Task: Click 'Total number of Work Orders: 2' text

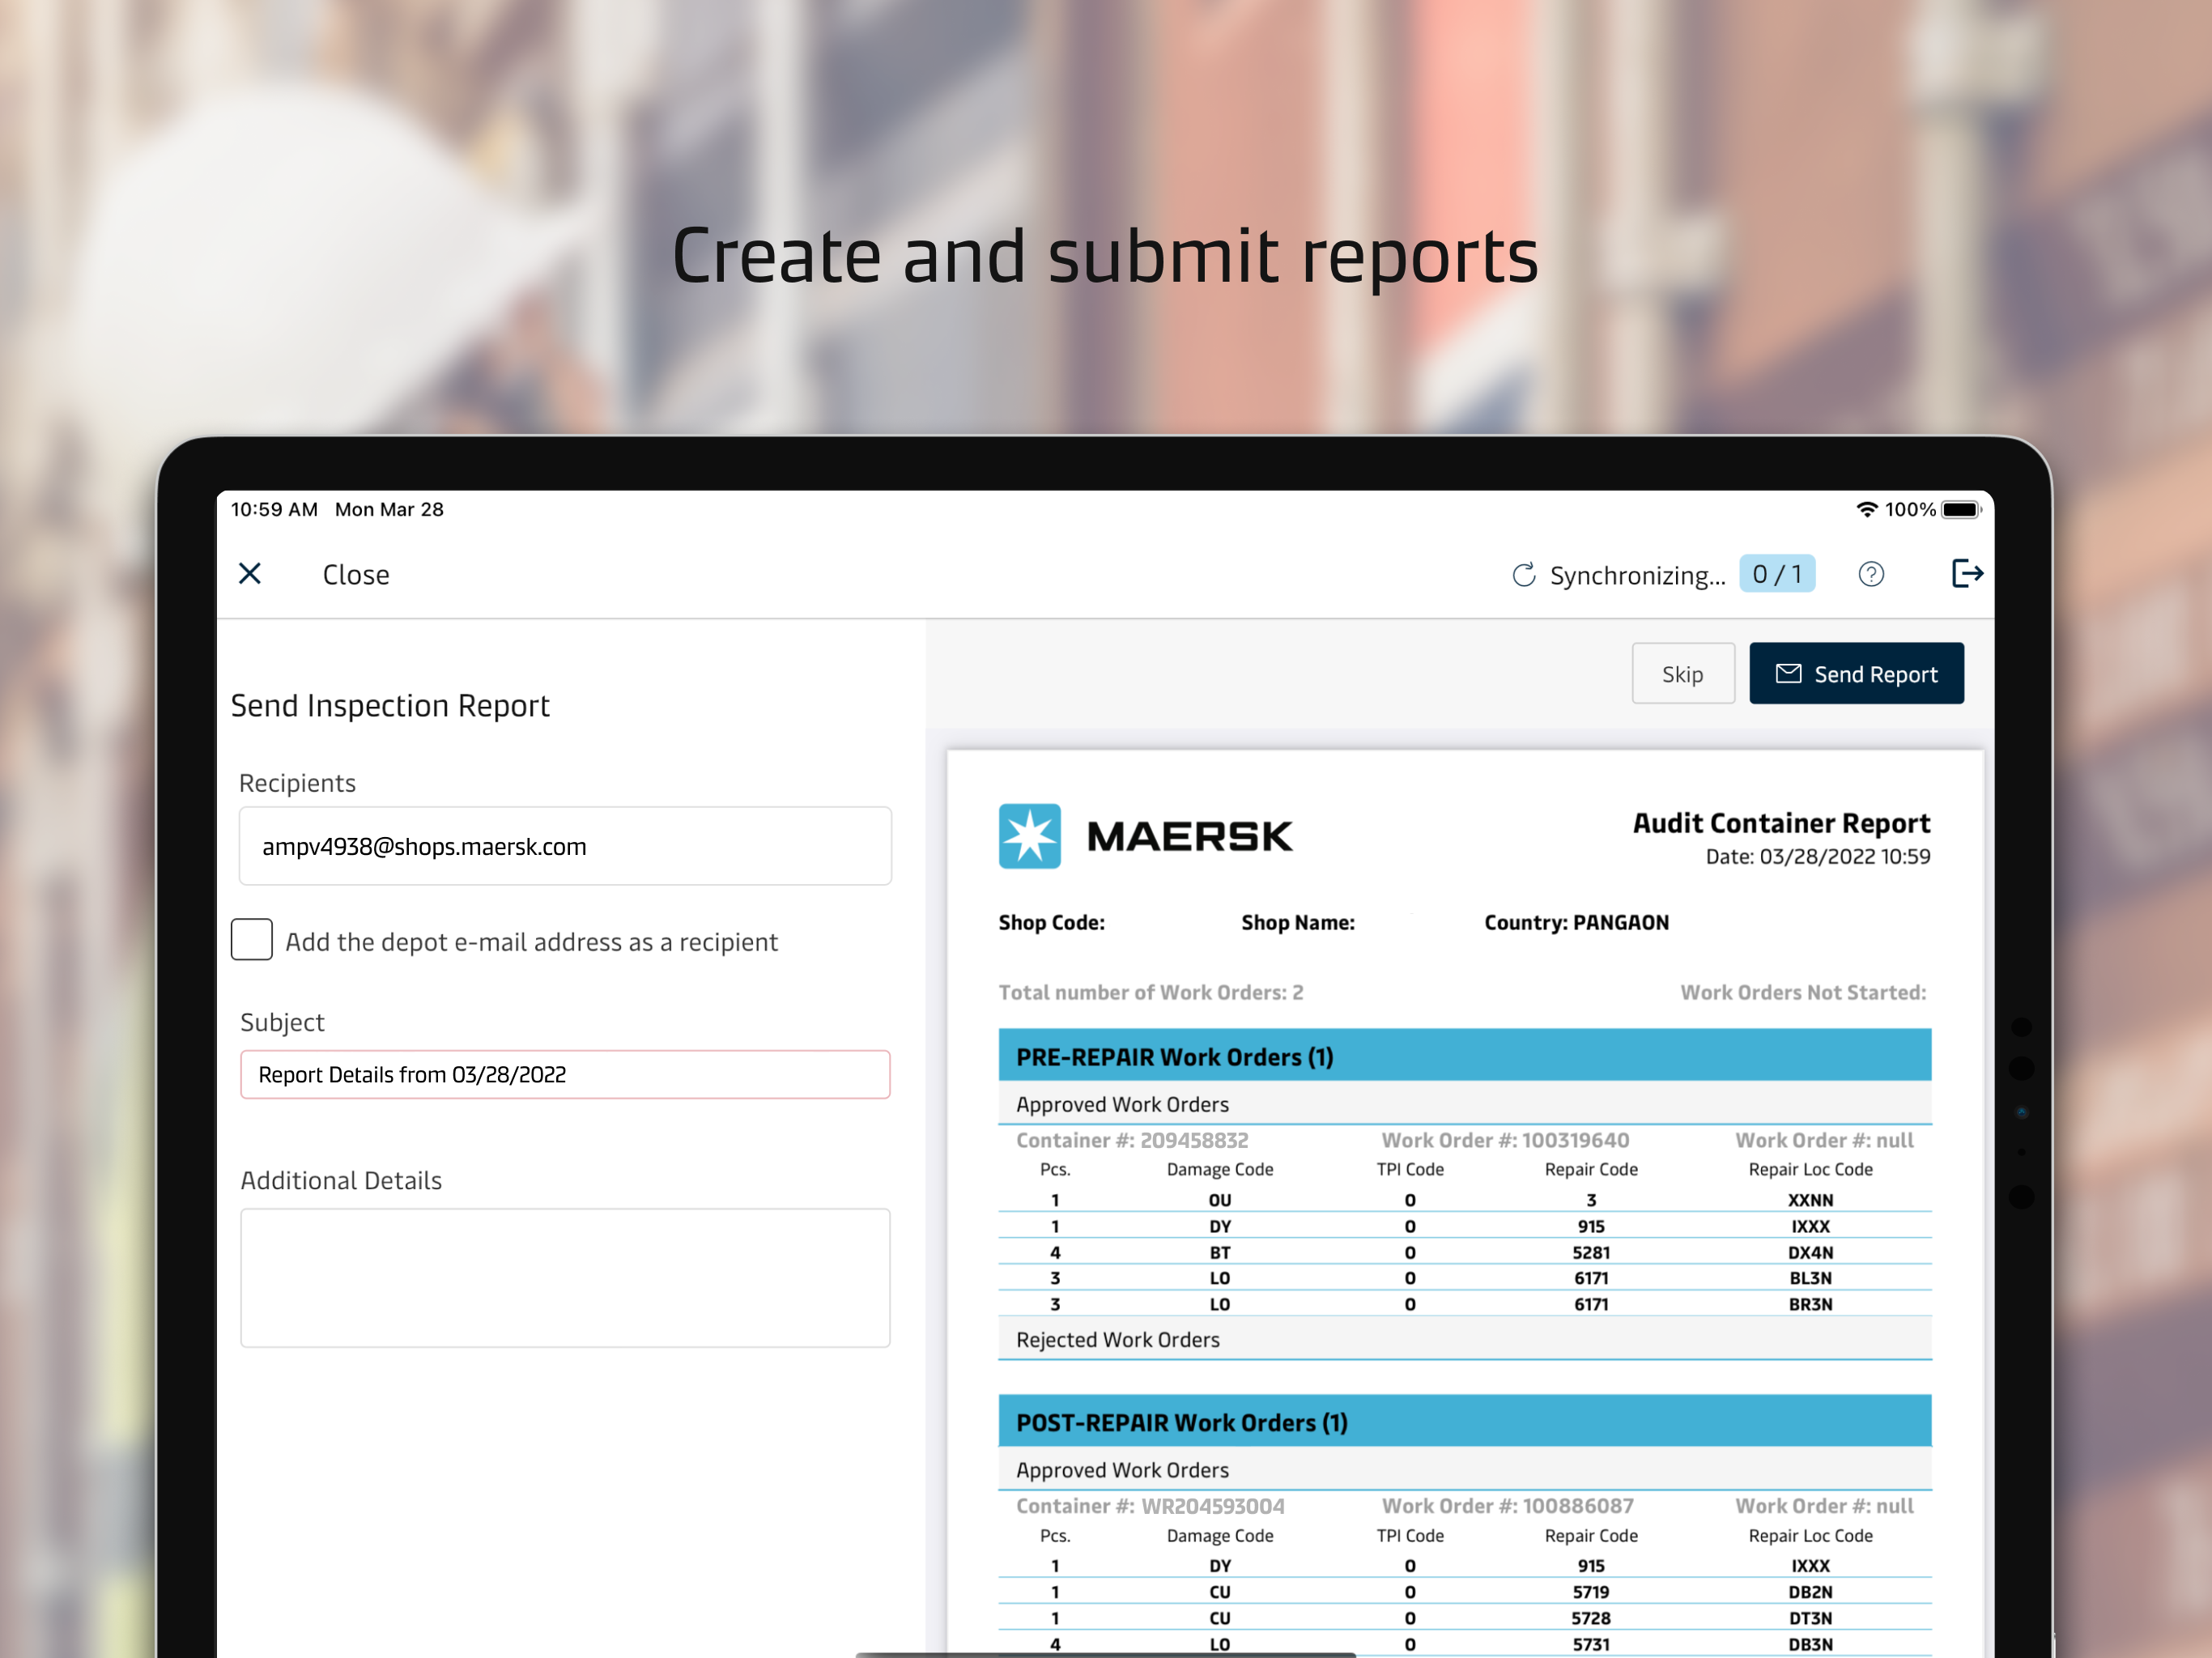Action: coord(1151,992)
